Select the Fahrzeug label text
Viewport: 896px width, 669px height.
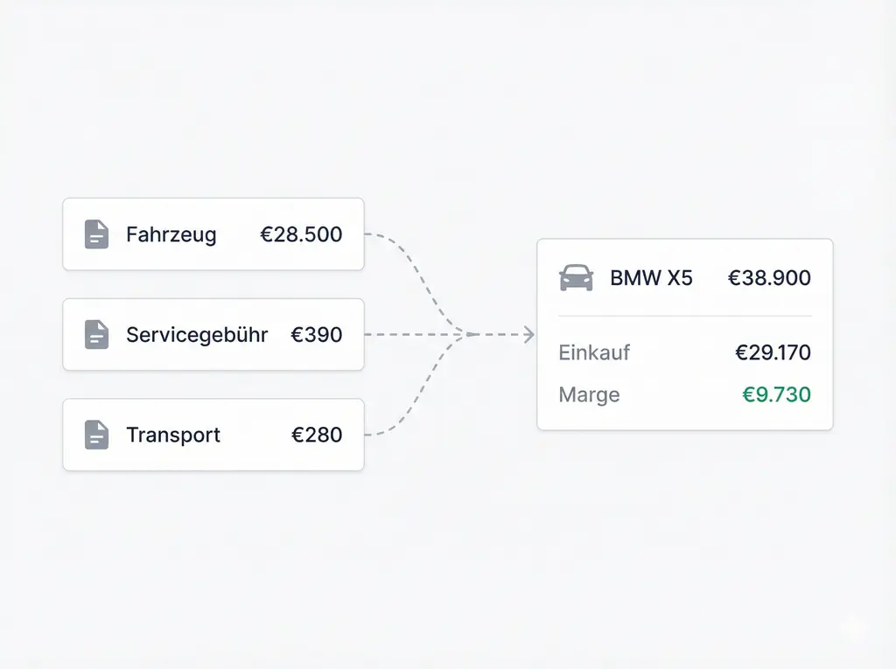[171, 234]
